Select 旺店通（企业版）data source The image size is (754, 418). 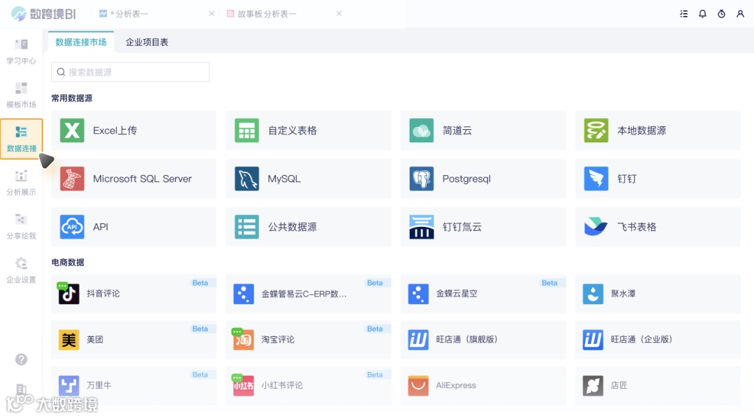658,340
